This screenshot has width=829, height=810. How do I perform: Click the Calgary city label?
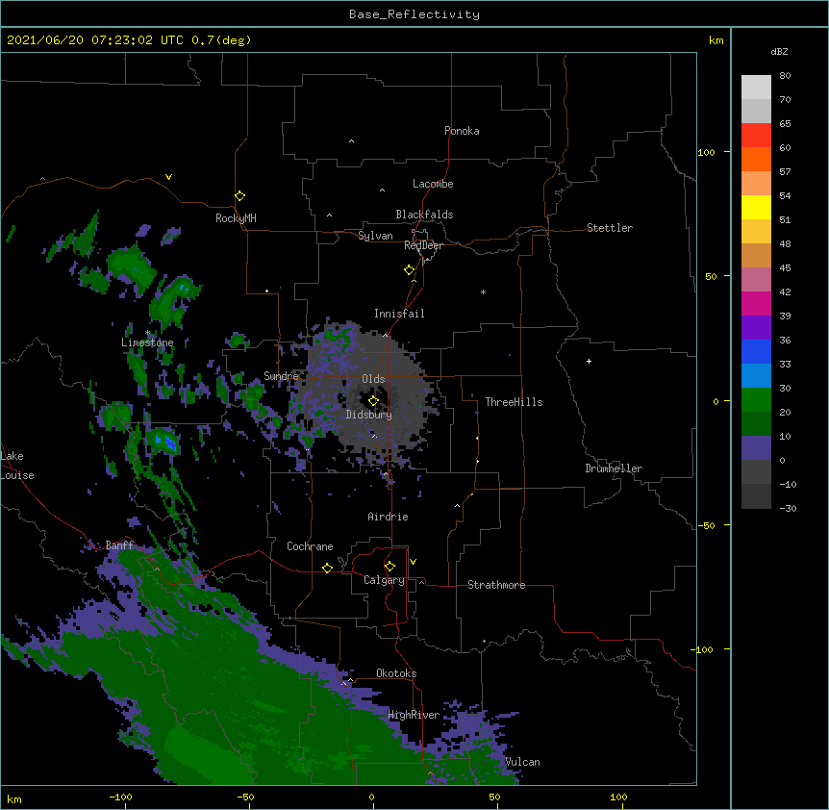(x=384, y=580)
